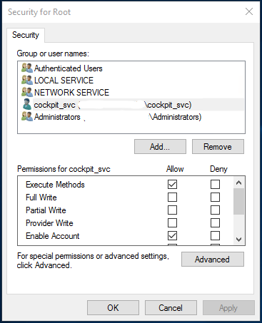Toggle Allow for Enable Account

[x=172, y=235]
